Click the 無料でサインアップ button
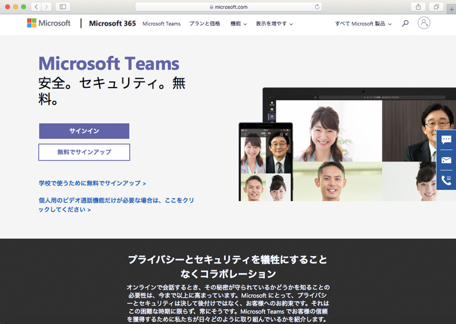Image resolution: width=456 pixels, height=324 pixels. pyautogui.click(x=84, y=152)
